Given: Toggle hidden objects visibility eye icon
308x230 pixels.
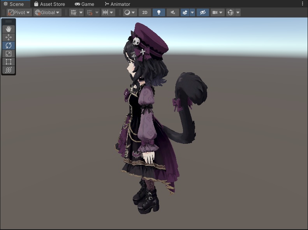Looking at the screenshot, I should [203, 12].
